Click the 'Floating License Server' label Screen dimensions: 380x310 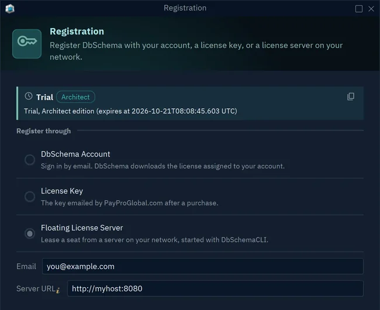click(x=82, y=228)
